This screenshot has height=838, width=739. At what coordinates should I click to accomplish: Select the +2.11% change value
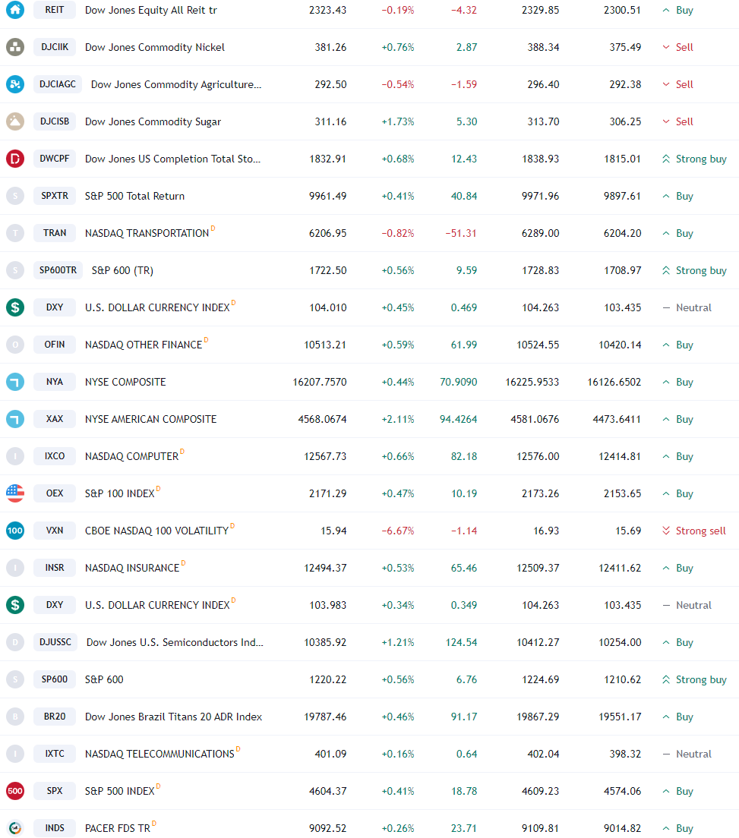coord(398,419)
